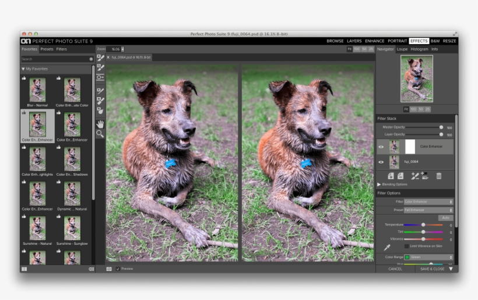Select the pen-style line mask tool
Viewport: 478px width, 300px height.
coord(100,91)
